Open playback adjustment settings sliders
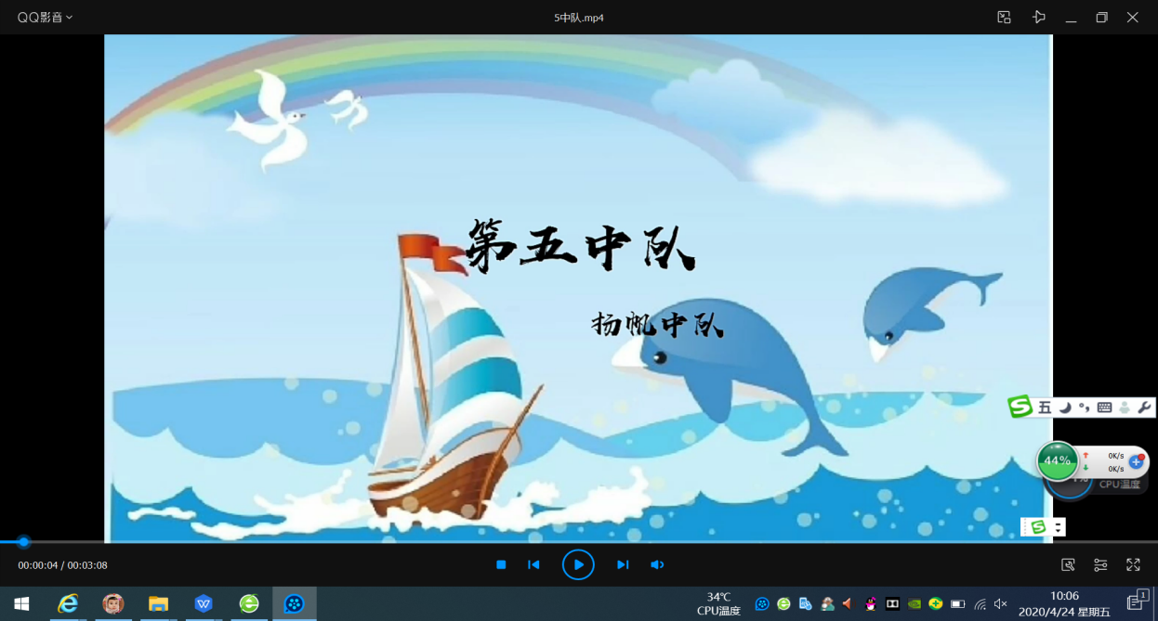This screenshot has width=1158, height=621. (1100, 564)
